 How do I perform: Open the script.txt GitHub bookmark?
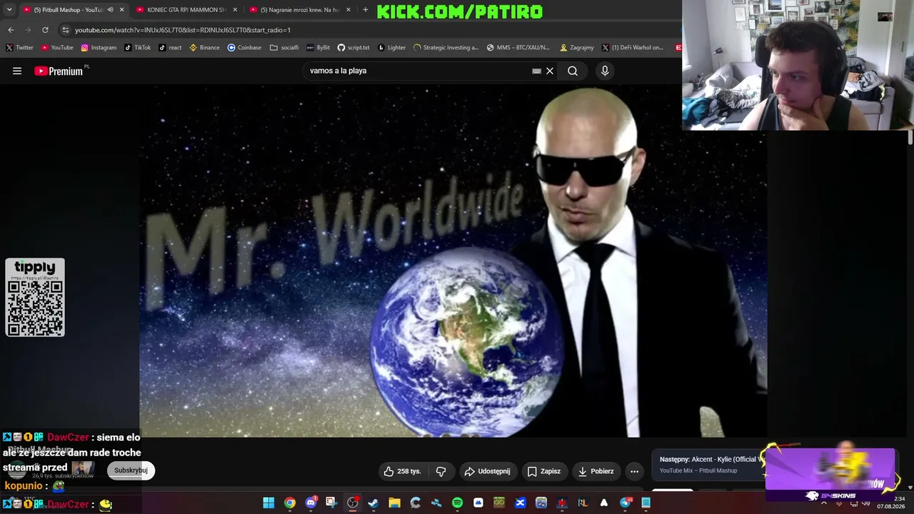point(353,48)
